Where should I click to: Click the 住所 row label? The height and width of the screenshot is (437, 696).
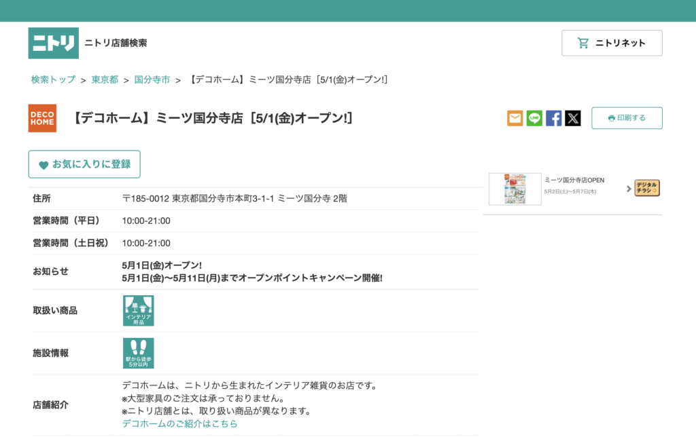pos(41,199)
